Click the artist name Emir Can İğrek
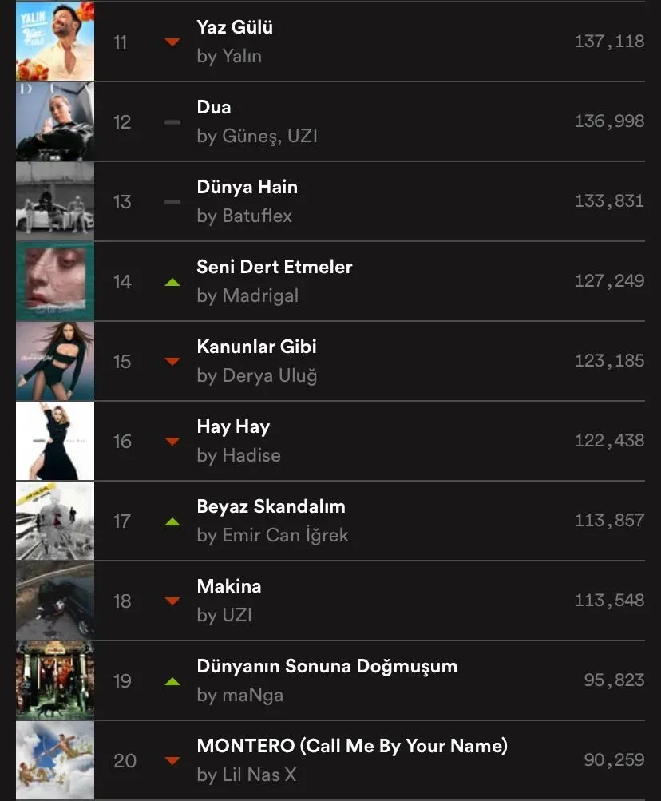Image resolution: width=661 pixels, height=801 pixels. (286, 535)
